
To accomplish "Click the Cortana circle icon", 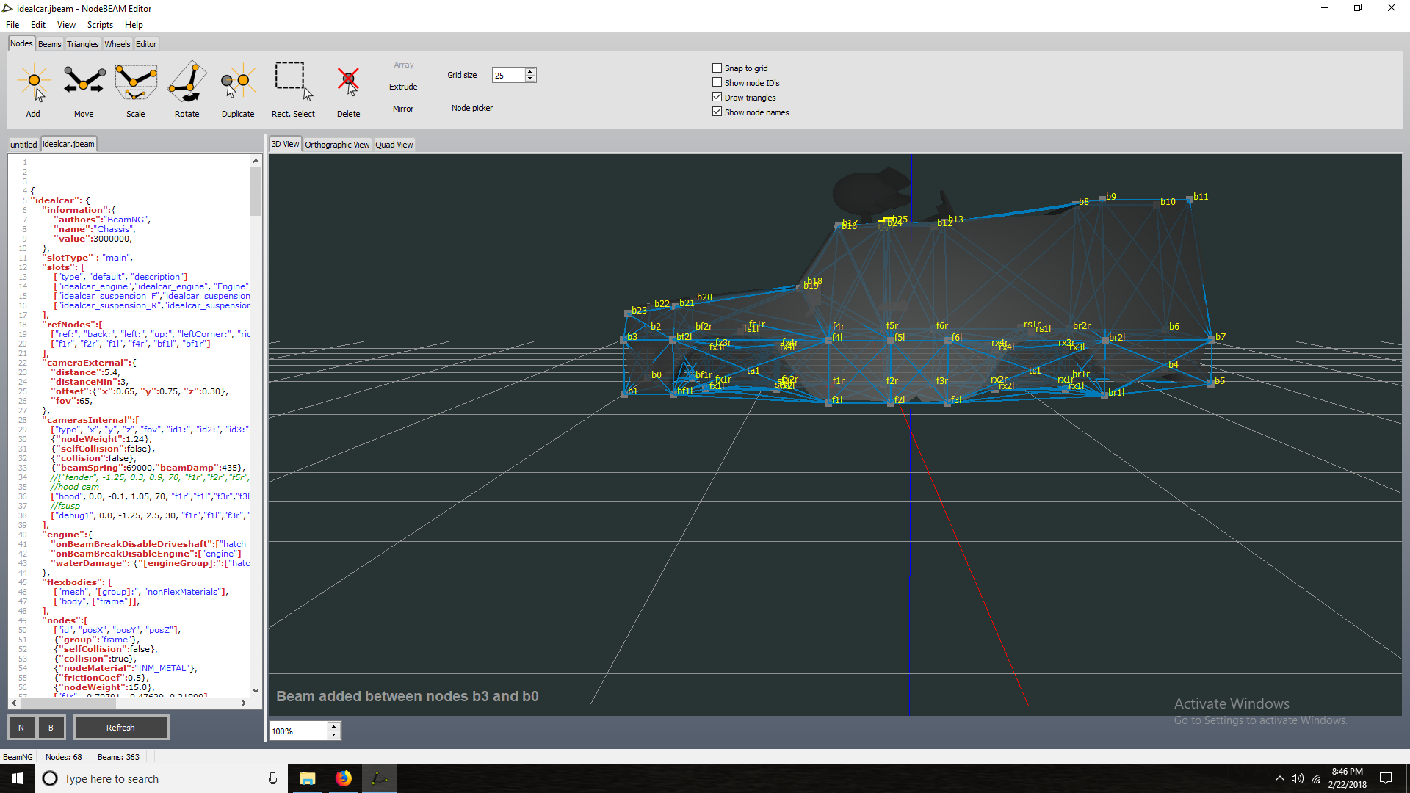I will tap(50, 778).
